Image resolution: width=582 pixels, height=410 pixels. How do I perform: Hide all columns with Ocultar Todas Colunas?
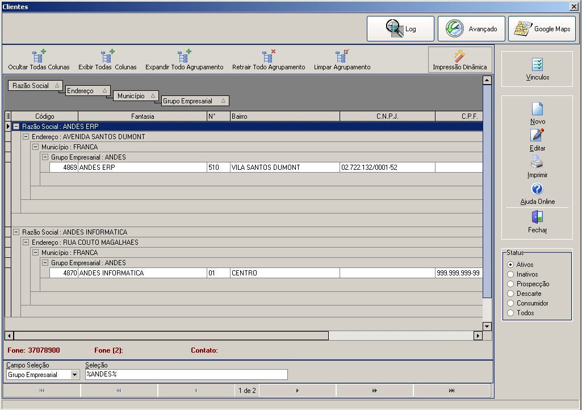(39, 60)
